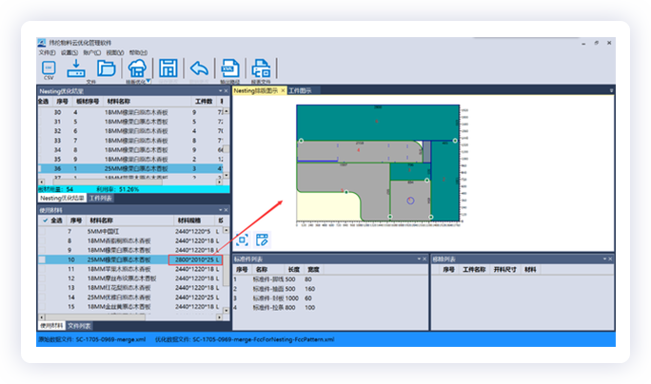Click vertical scrollbar thumb of 使用材料 list
The height and width of the screenshot is (384, 651).
227,270
